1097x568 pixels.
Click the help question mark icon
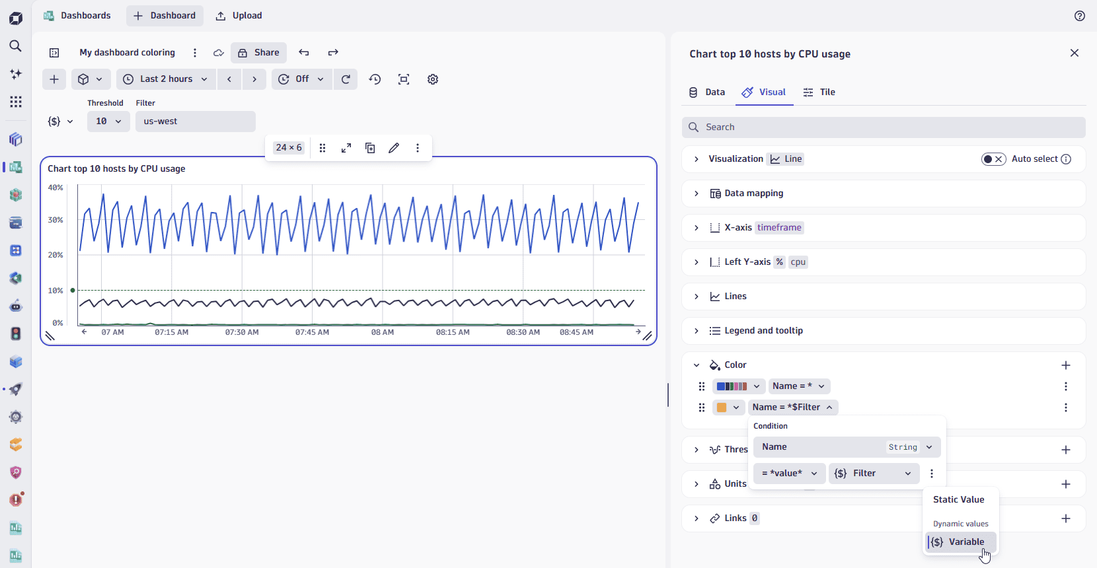[1080, 16]
